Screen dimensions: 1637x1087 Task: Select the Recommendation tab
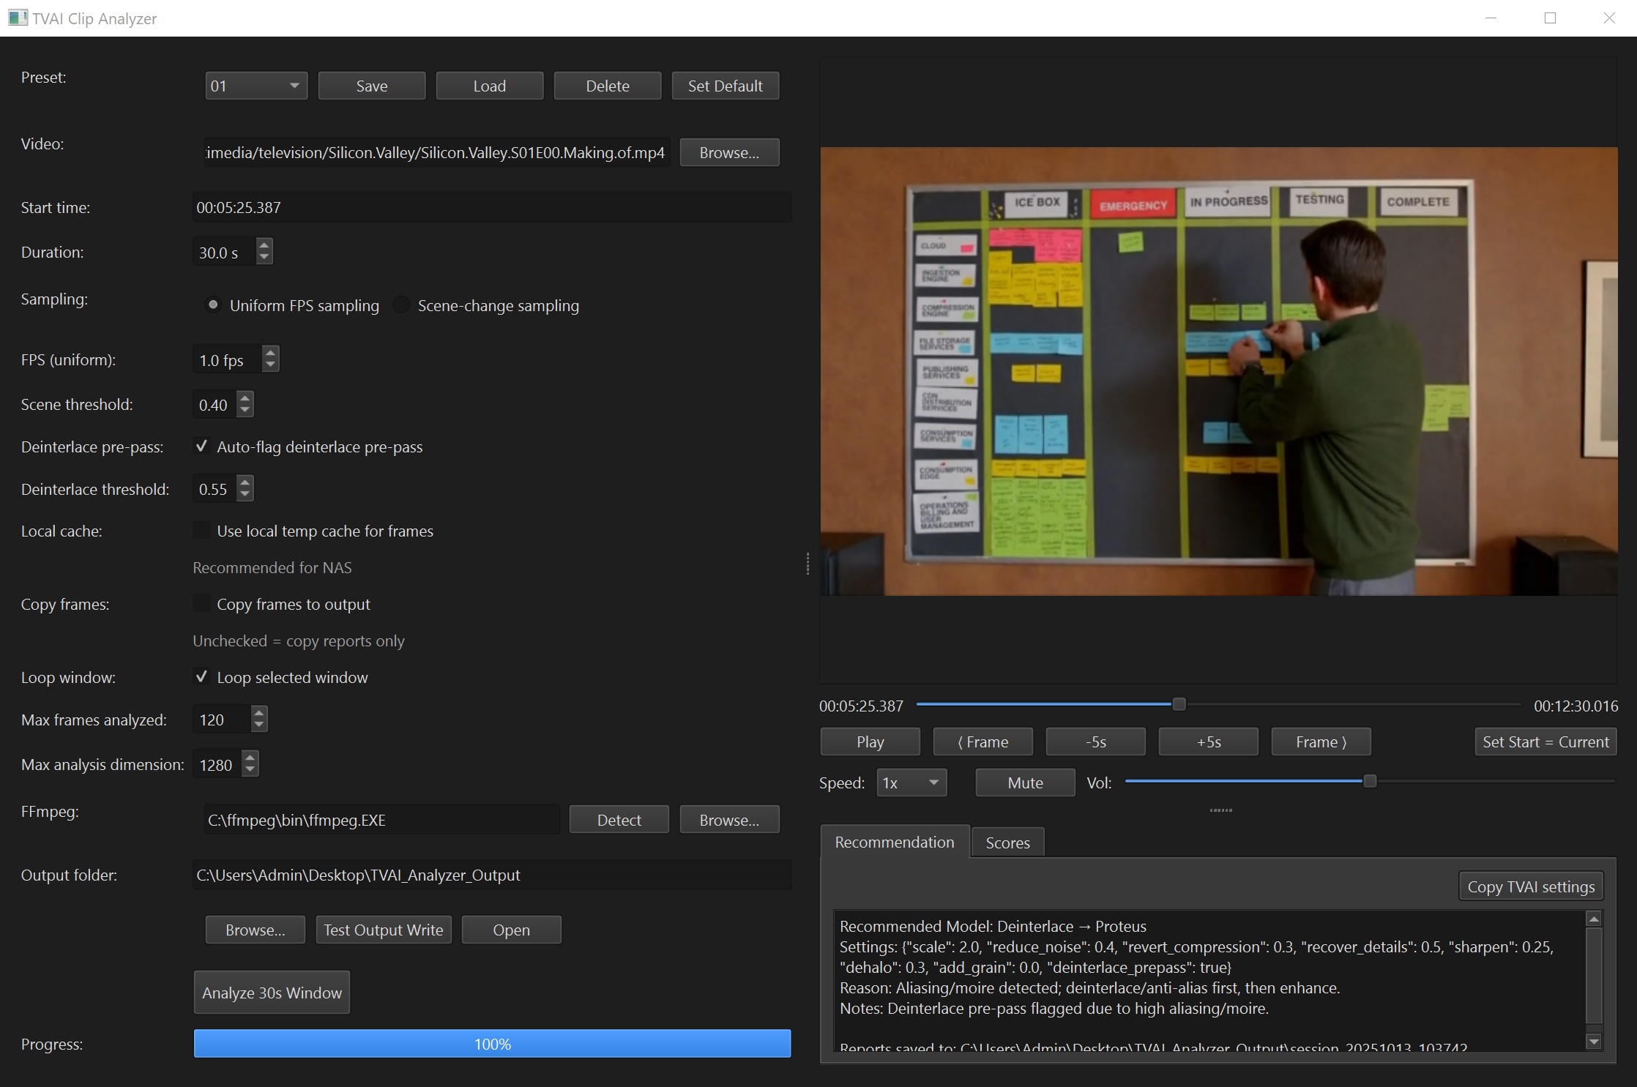(894, 842)
